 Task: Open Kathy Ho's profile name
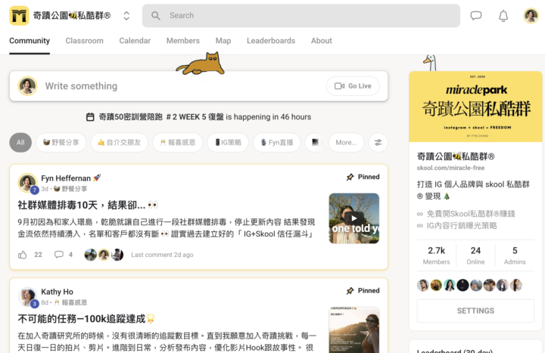(57, 292)
